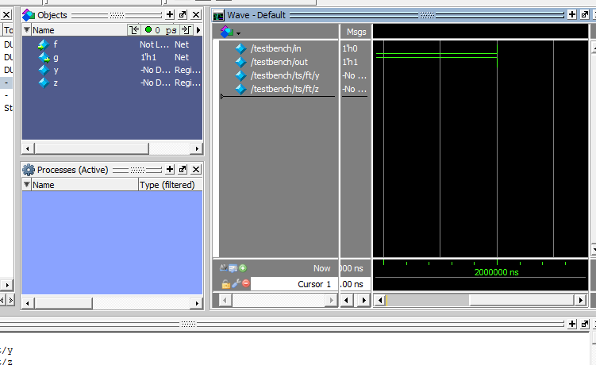Undock the Objects panel
The width and height of the screenshot is (596, 365).
coord(183,15)
